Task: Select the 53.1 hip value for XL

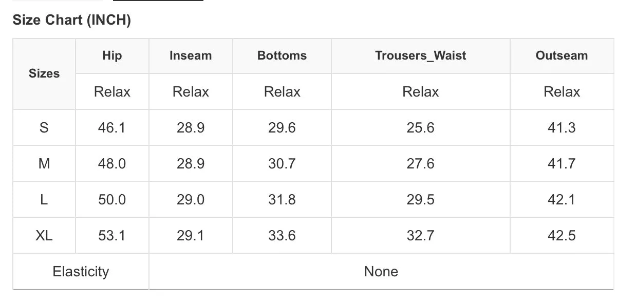Action: click(x=112, y=235)
